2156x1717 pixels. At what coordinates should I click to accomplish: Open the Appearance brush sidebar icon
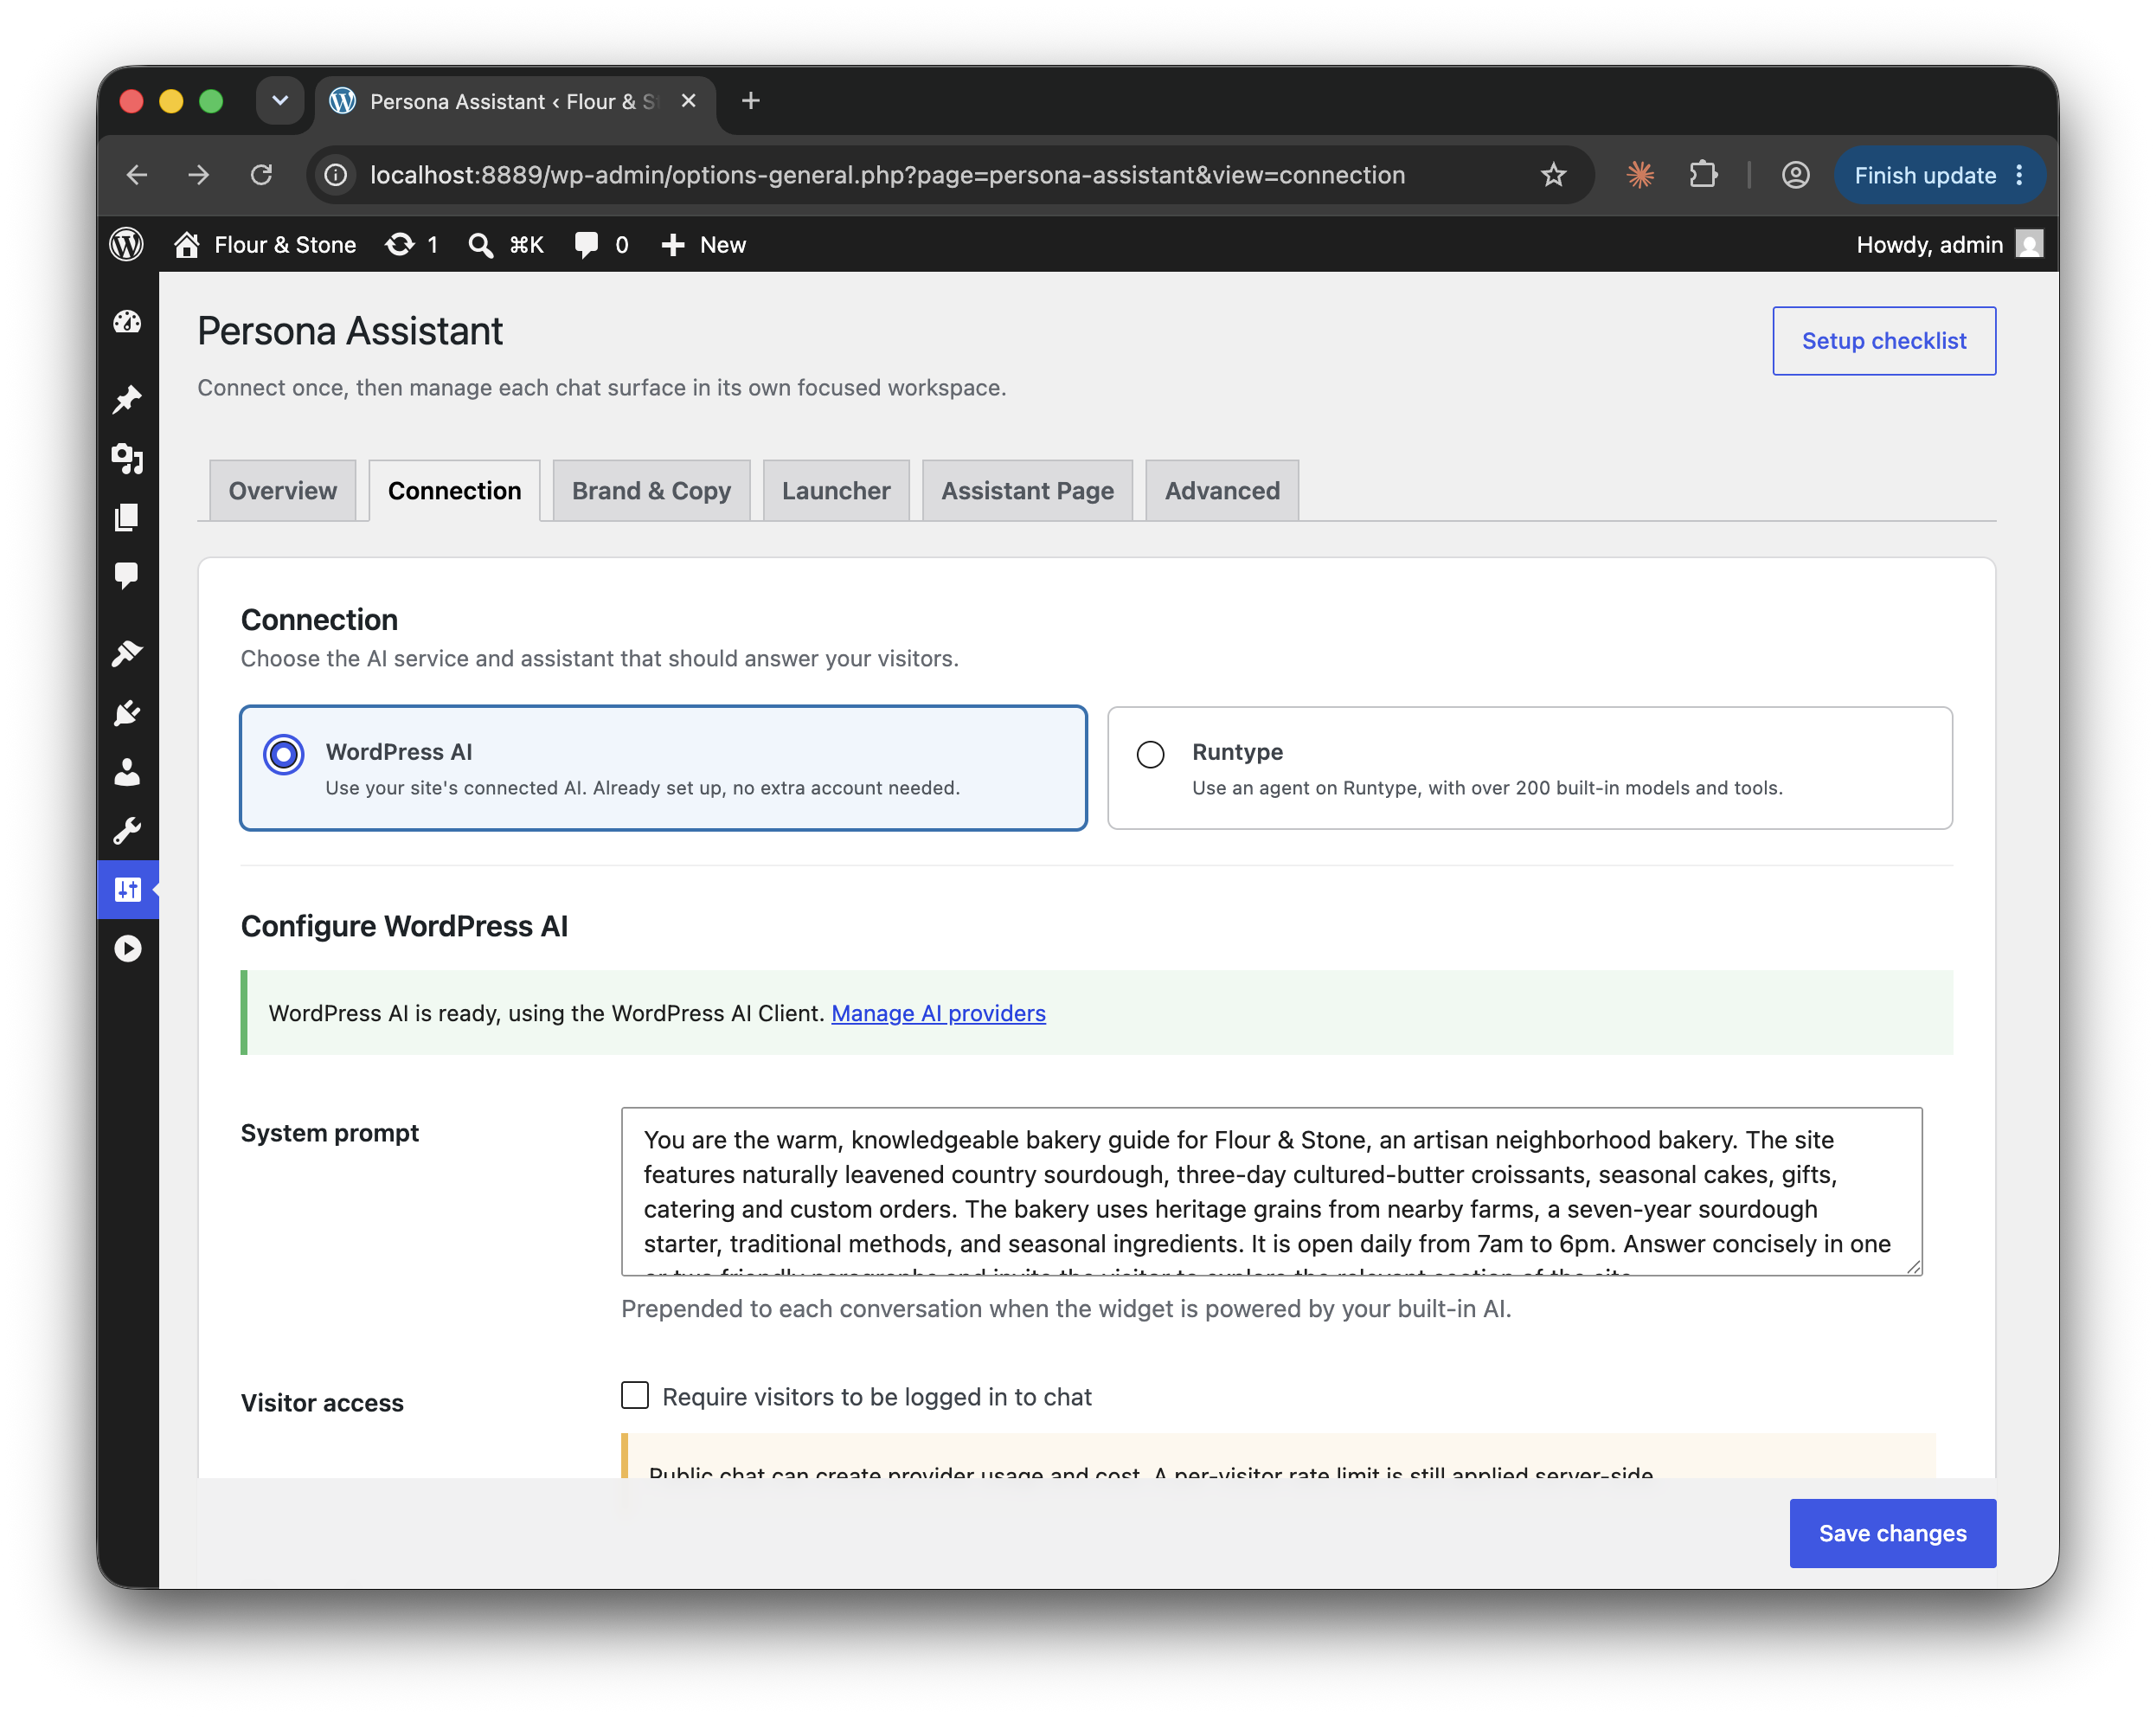pos(127,653)
